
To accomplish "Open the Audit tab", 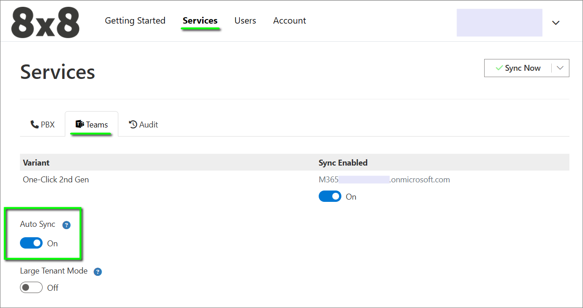I will click(143, 124).
